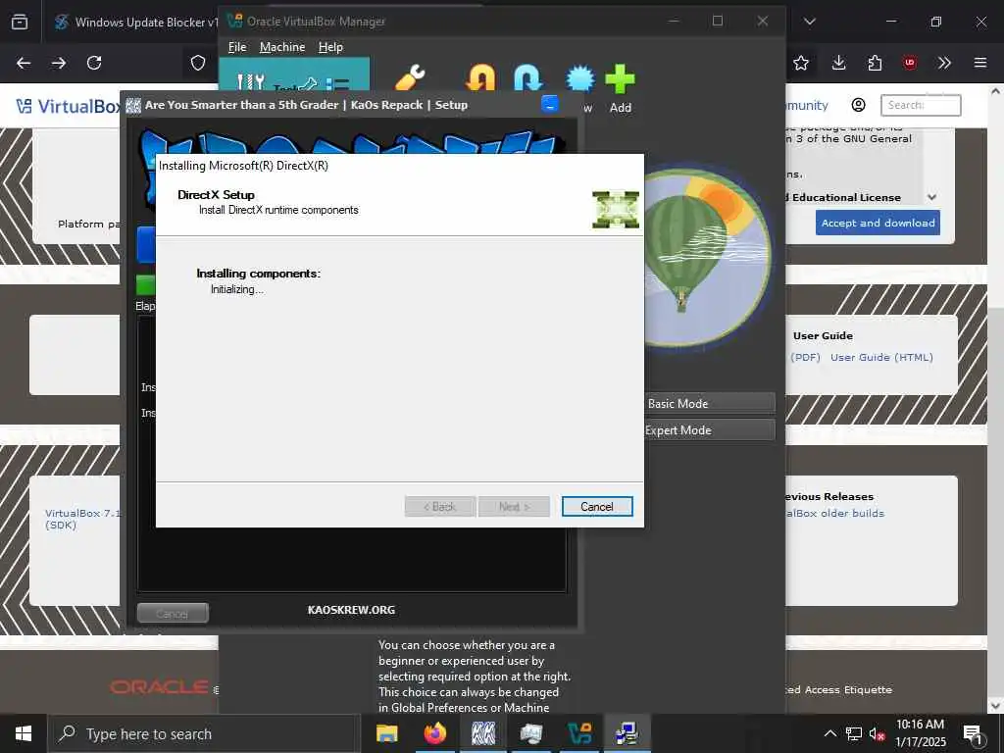Click the grey Cancel button in KaOs setup

pyautogui.click(x=173, y=614)
